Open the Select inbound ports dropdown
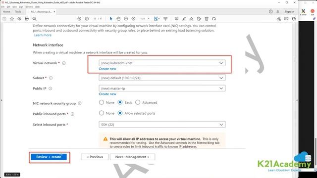The width and height of the screenshot is (317, 178). click(x=162, y=125)
